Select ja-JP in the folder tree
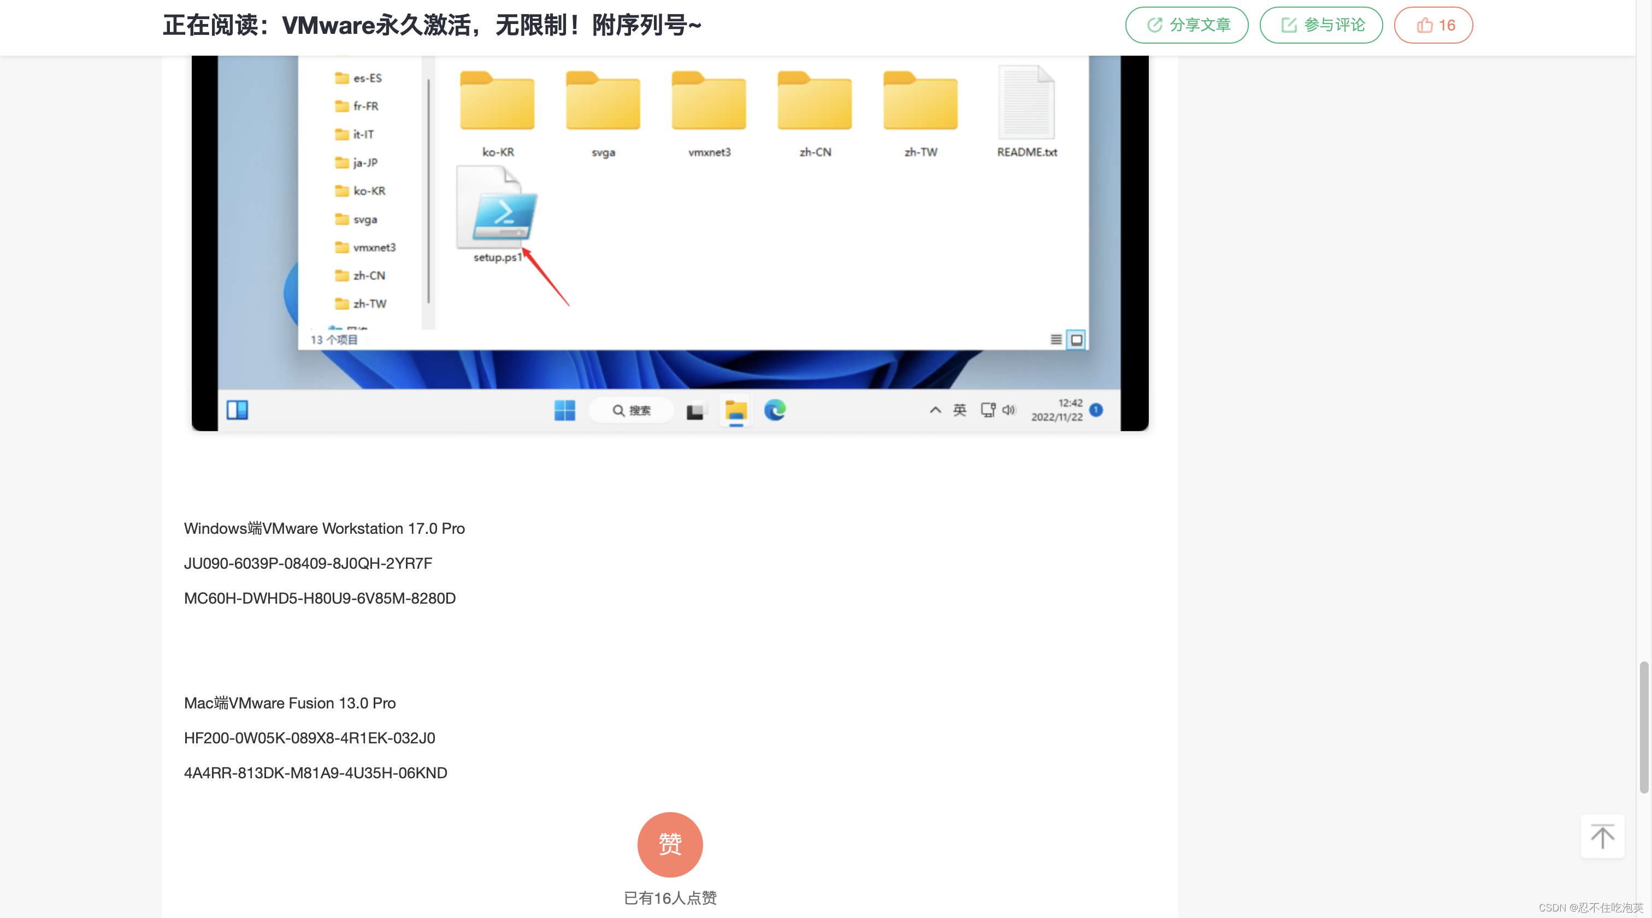The height and width of the screenshot is (918, 1652). click(357, 163)
